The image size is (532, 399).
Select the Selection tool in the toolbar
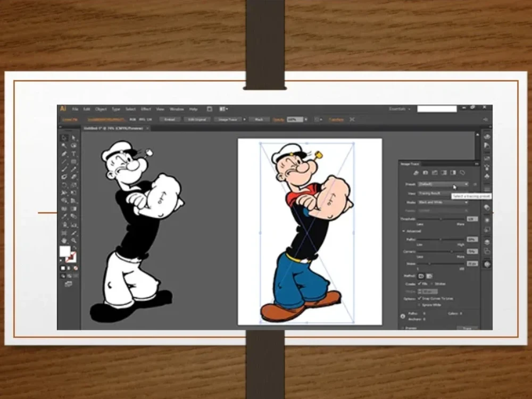(x=63, y=137)
